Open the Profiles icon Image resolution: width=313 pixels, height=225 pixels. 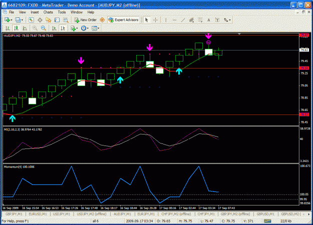18,20
